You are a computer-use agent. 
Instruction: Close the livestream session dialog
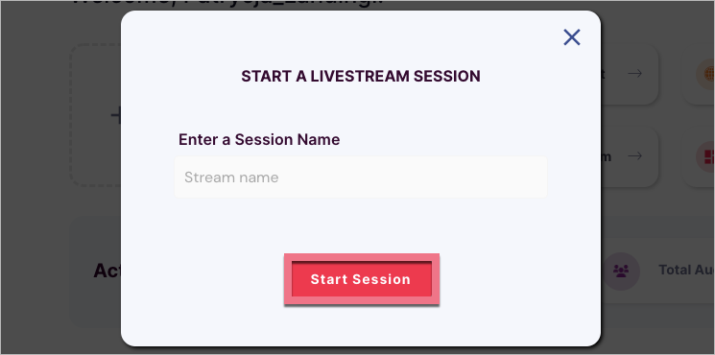point(571,37)
